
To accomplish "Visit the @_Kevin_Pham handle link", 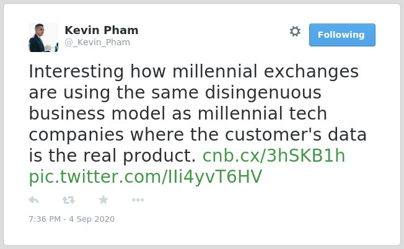I will [97, 42].
